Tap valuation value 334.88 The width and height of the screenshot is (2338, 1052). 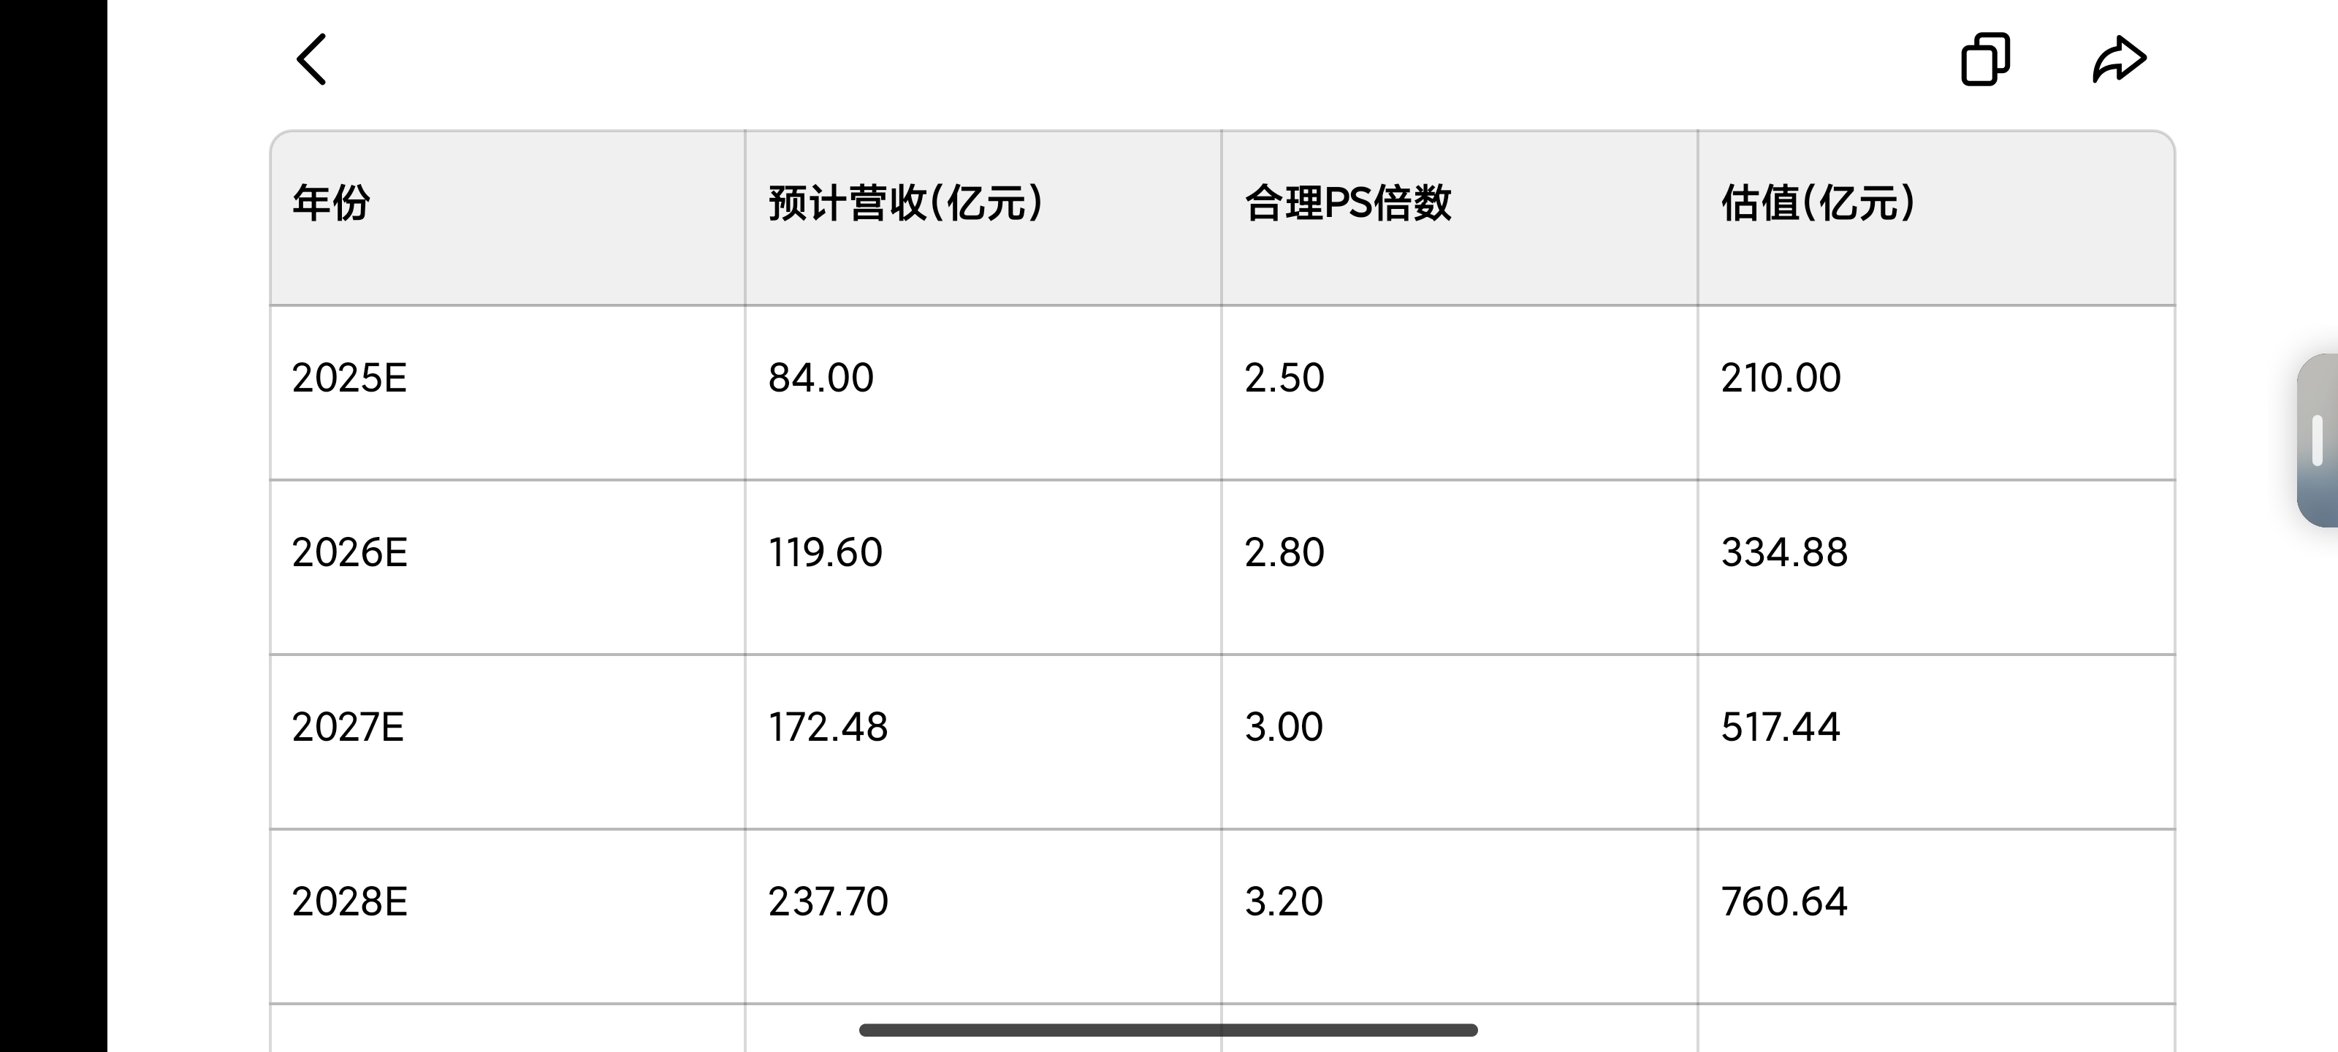[1783, 552]
